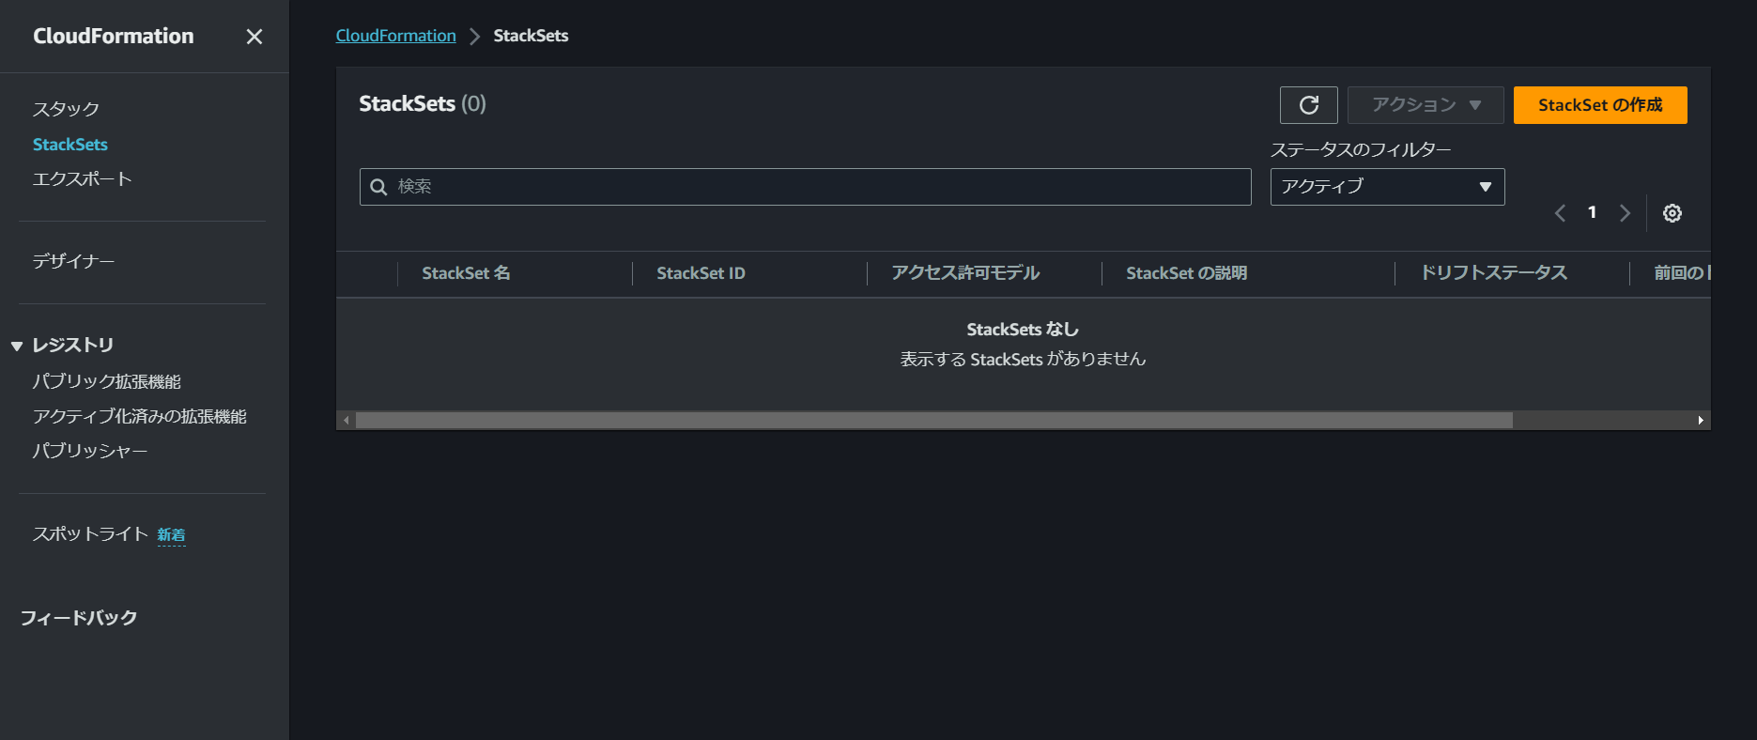The image size is (1757, 740).
Task: Open table preferences gear icon
Action: (1672, 213)
